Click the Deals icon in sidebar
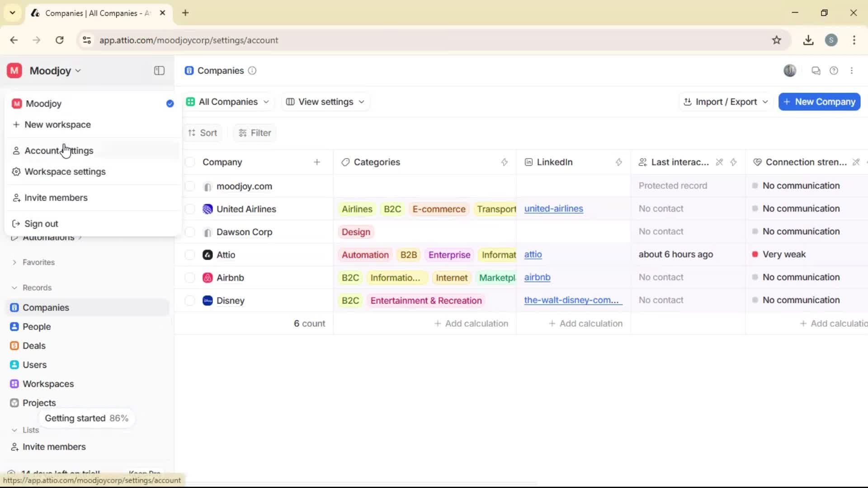The image size is (868, 488). point(14,346)
